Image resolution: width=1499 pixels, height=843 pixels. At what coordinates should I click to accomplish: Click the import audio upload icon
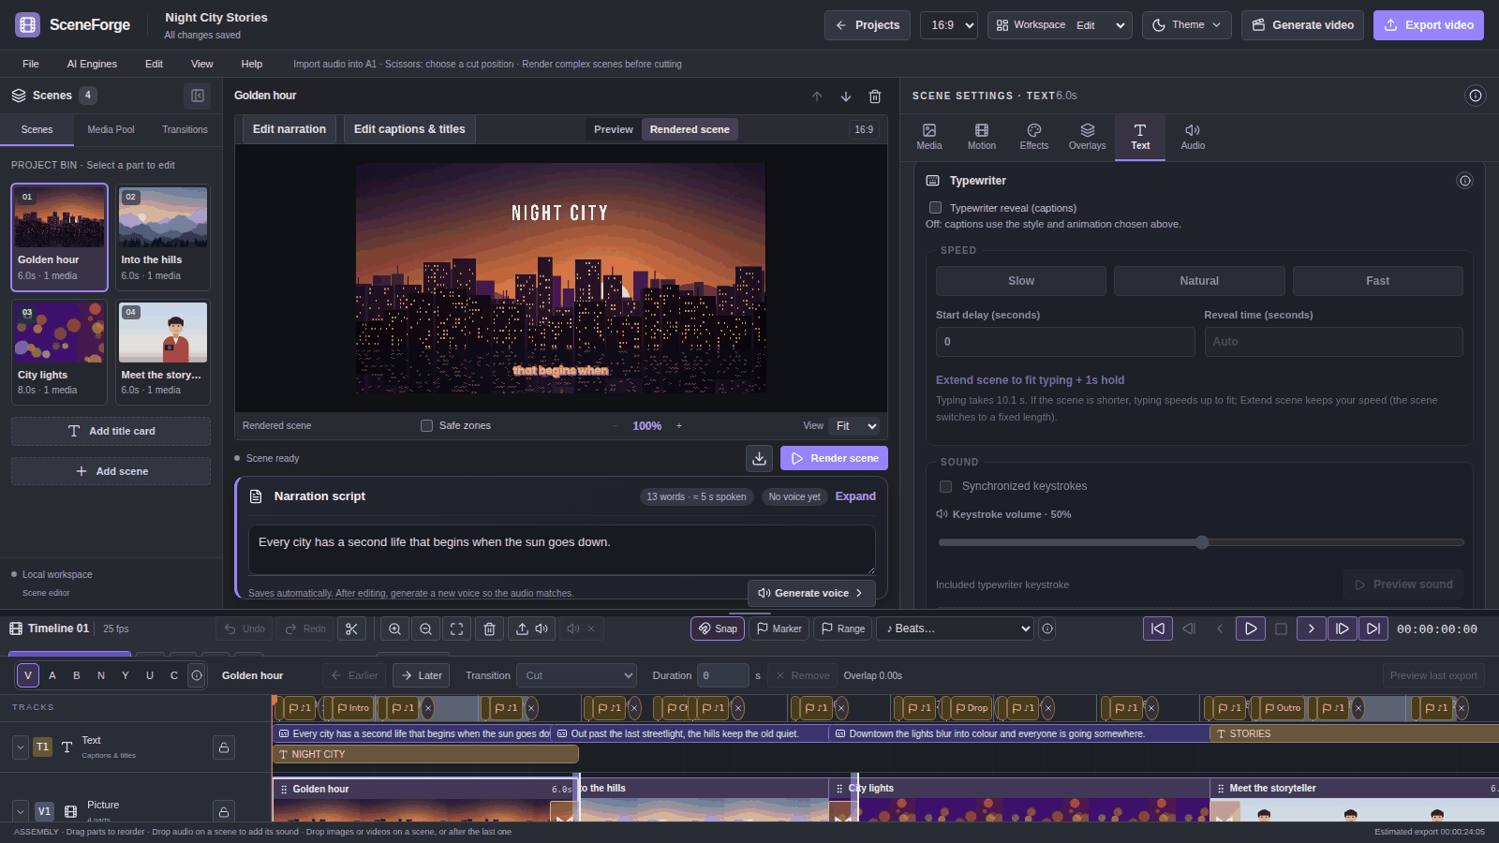[x=531, y=629]
